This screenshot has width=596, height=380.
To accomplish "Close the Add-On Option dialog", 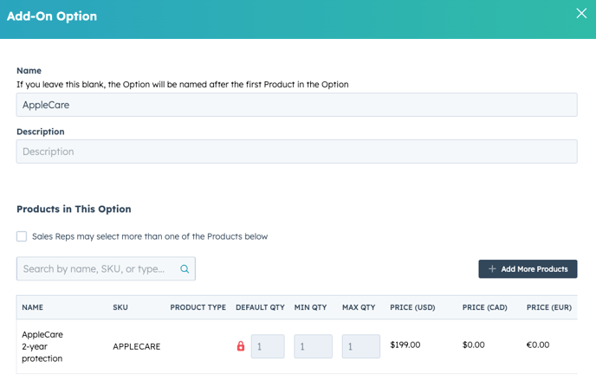I will click(x=581, y=14).
